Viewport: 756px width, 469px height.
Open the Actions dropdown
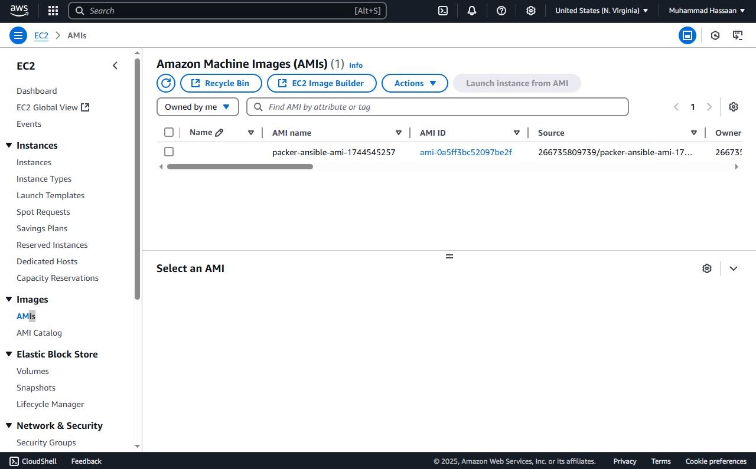tap(415, 83)
